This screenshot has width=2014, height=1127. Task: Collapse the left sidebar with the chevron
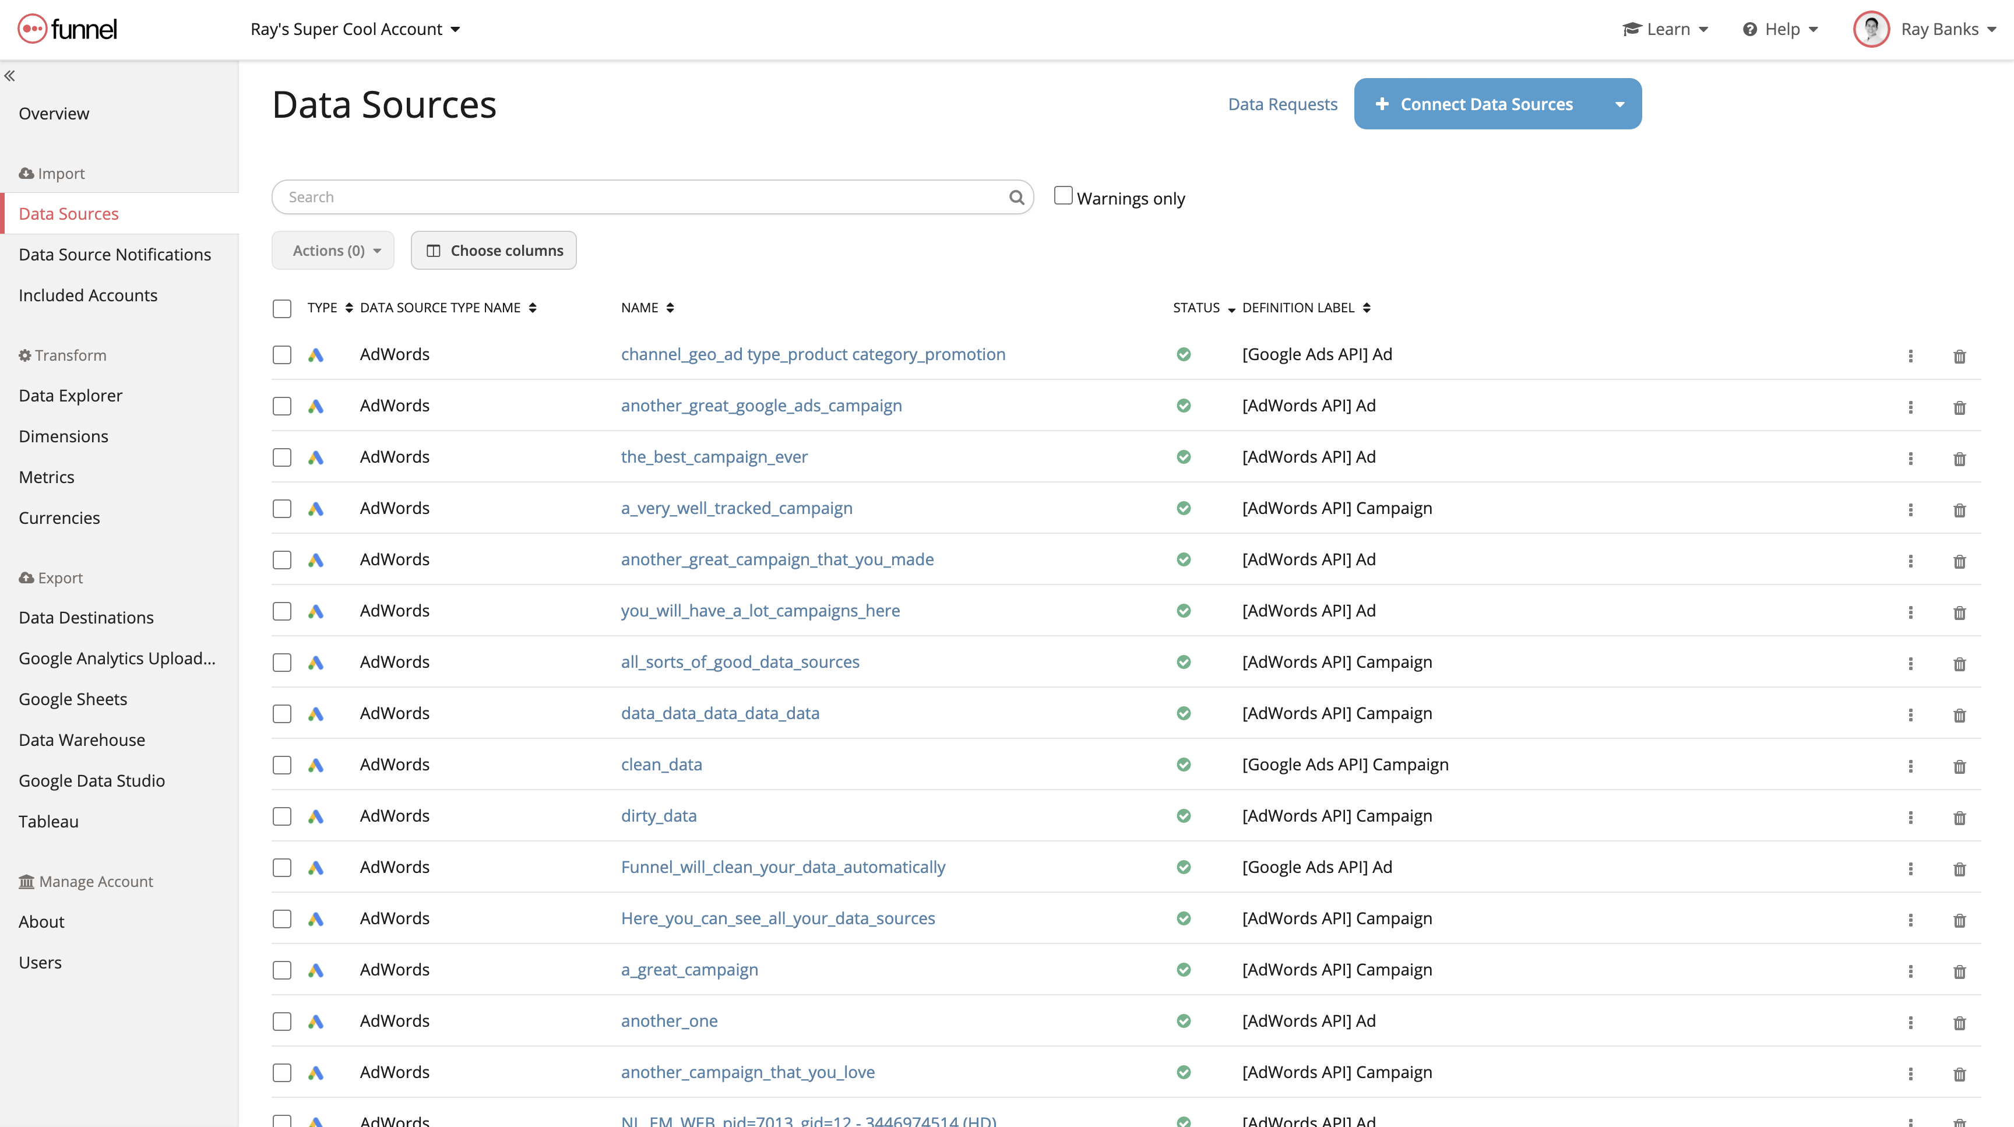(10, 75)
